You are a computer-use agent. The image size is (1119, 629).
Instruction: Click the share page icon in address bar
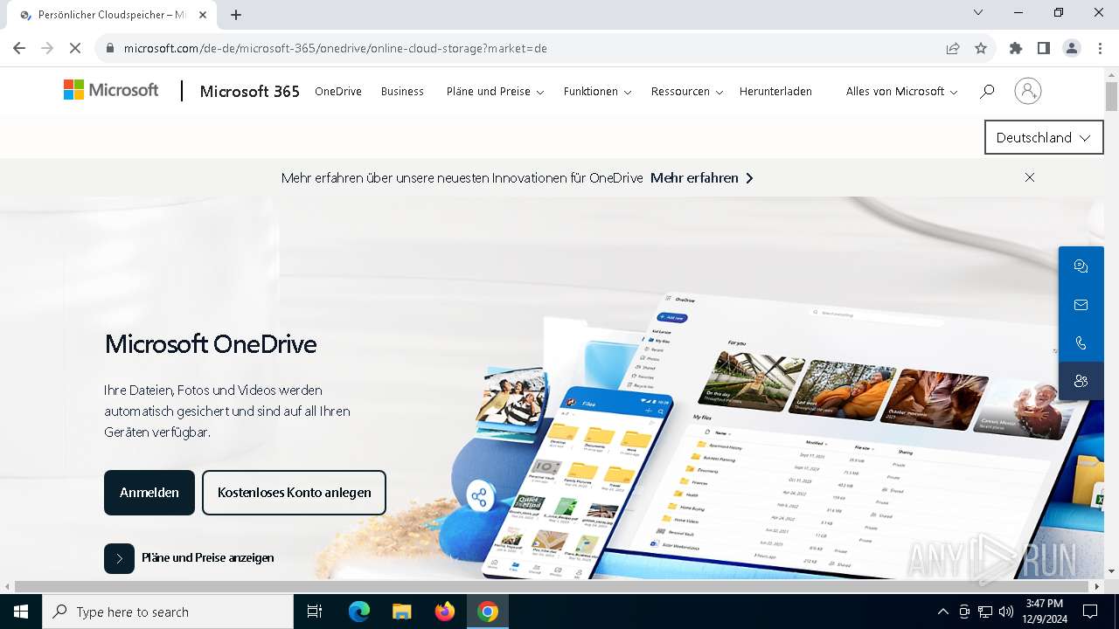click(953, 48)
